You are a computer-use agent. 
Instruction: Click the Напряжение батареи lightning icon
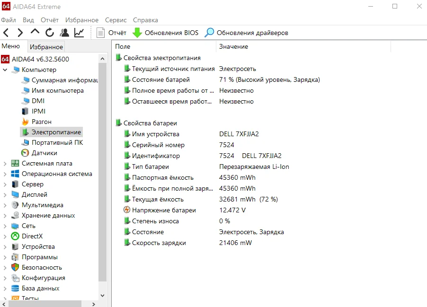(x=126, y=210)
